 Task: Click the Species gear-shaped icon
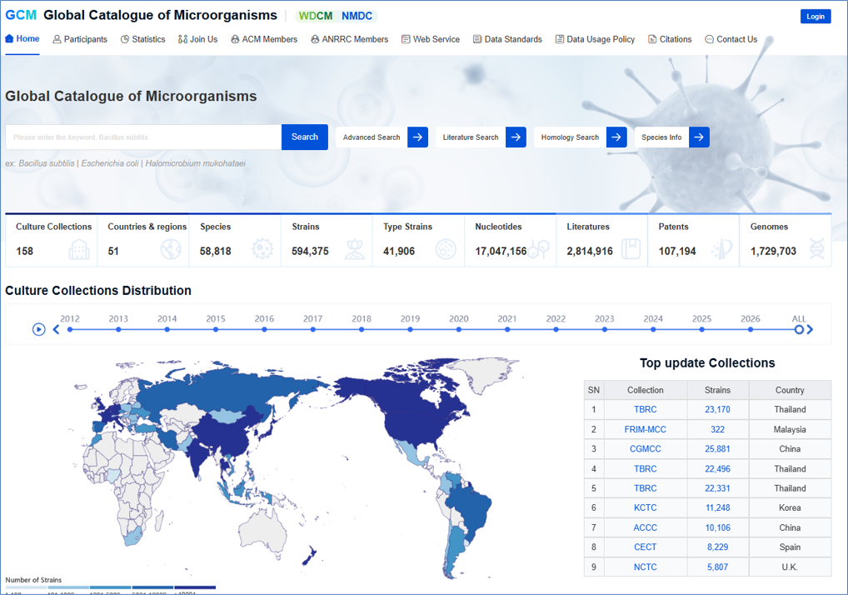(x=262, y=249)
